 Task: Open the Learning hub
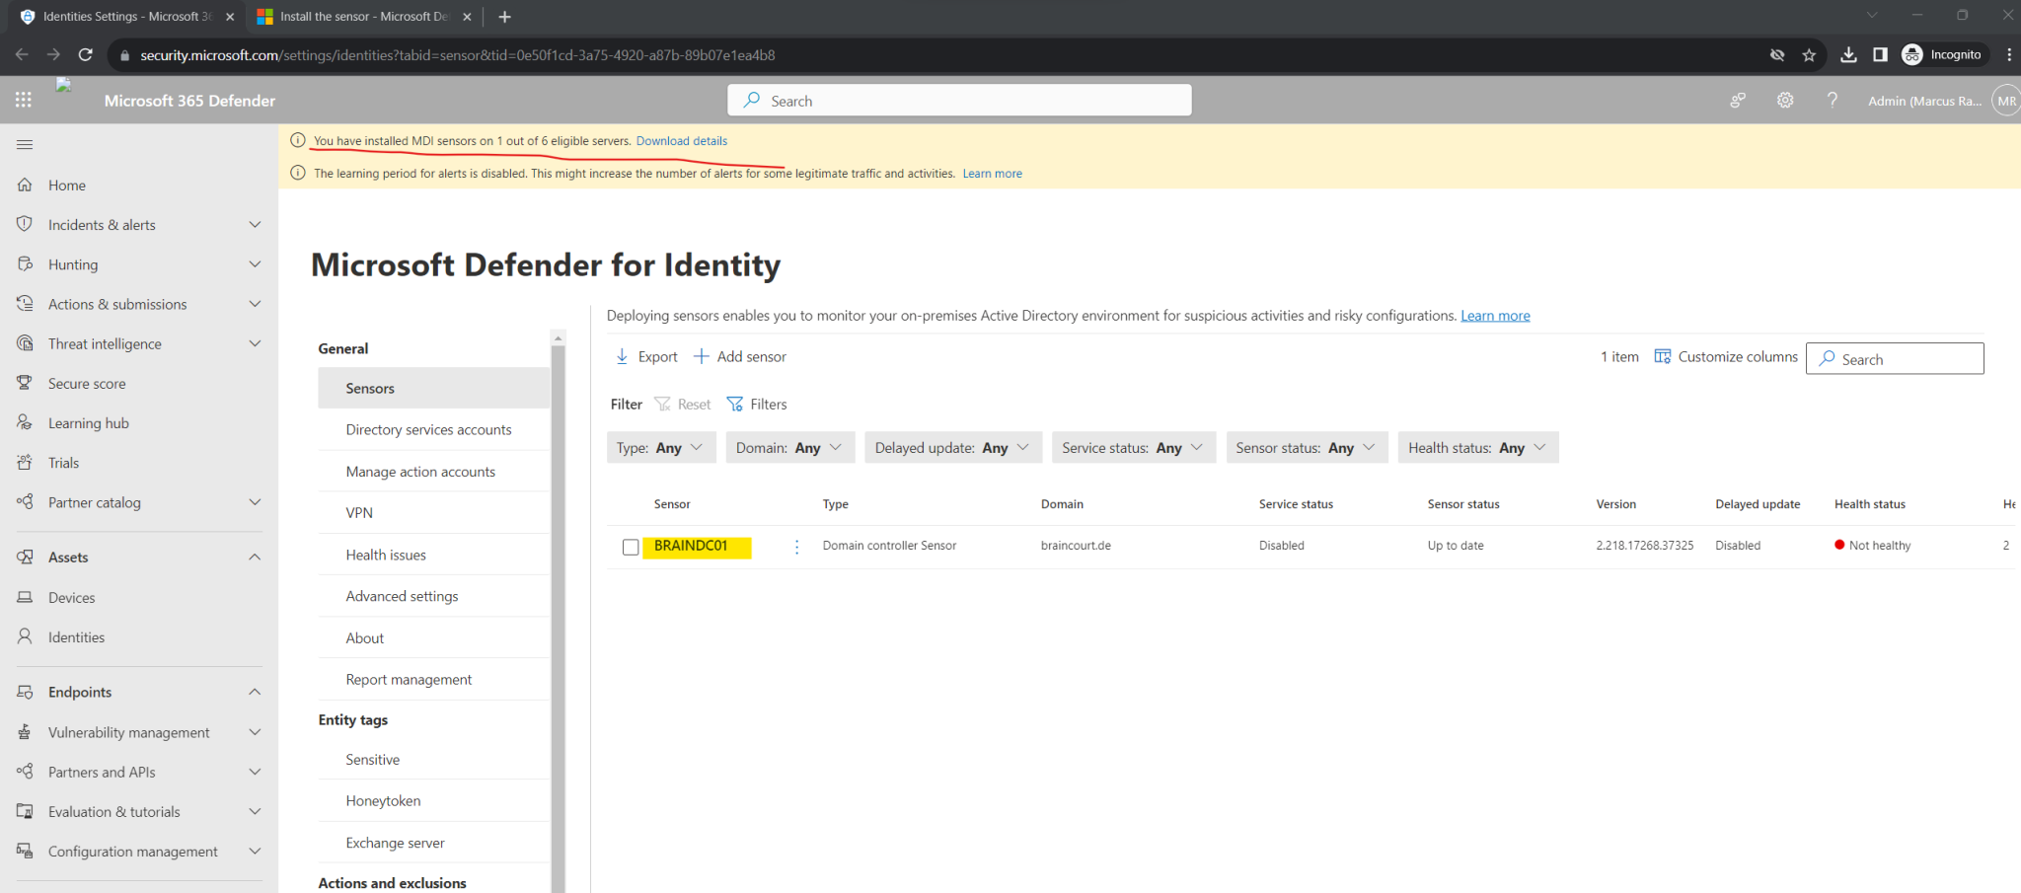(88, 422)
